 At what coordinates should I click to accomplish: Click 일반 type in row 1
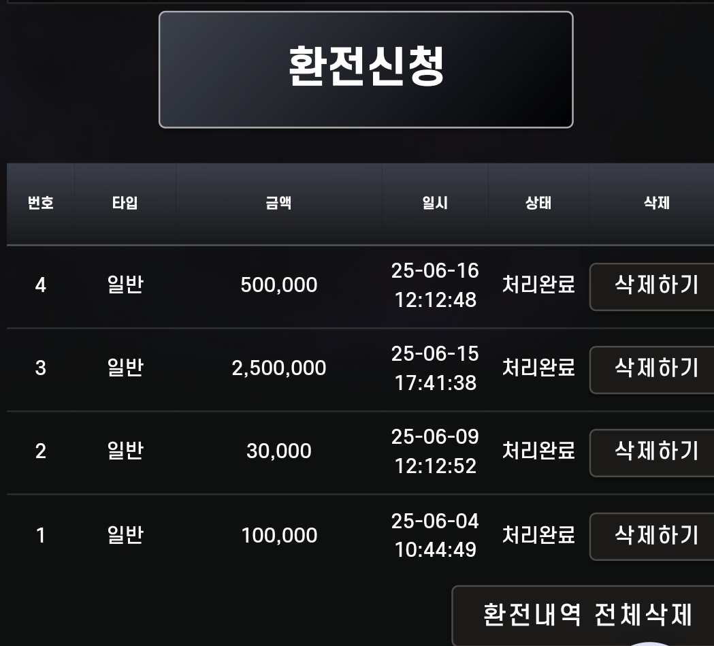tap(125, 535)
